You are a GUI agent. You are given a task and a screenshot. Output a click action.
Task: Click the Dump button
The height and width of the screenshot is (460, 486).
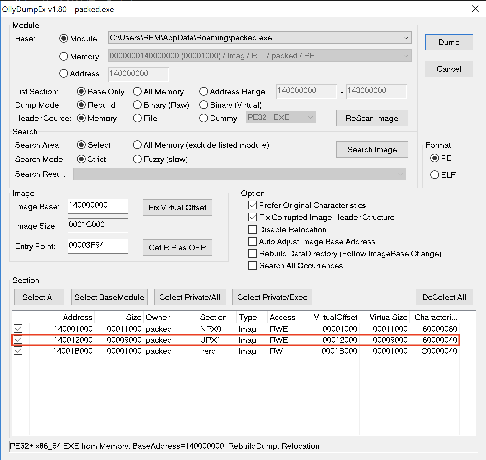[449, 42]
